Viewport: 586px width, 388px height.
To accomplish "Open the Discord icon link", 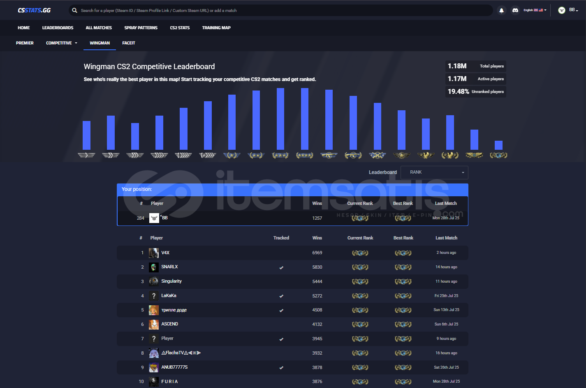I will (x=515, y=10).
